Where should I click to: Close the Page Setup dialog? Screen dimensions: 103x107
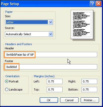point(99,4)
